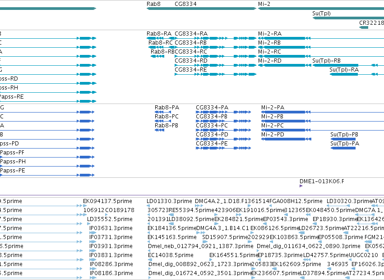
Task: Open transcript label CG8334-RC
Action: 191,52
